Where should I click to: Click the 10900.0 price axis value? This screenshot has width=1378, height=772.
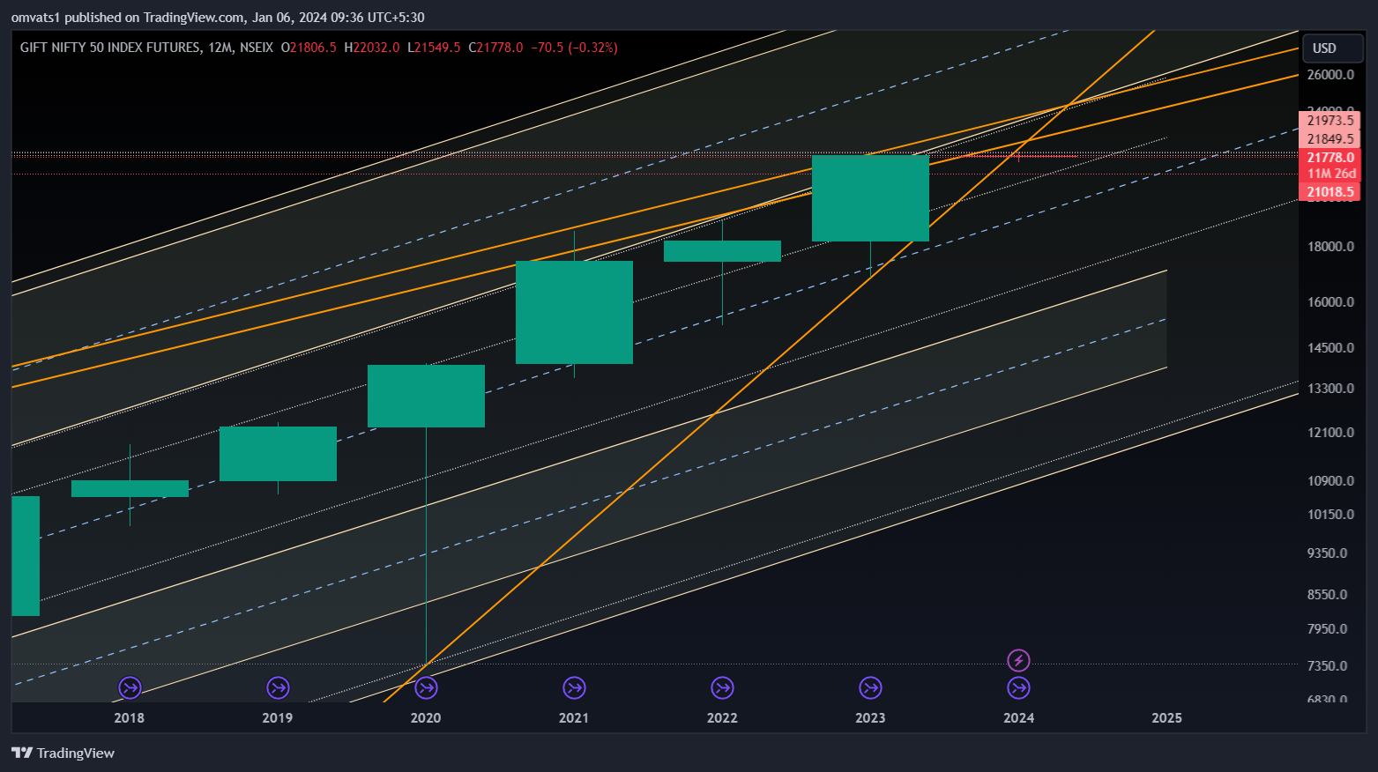click(x=1330, y=480)
